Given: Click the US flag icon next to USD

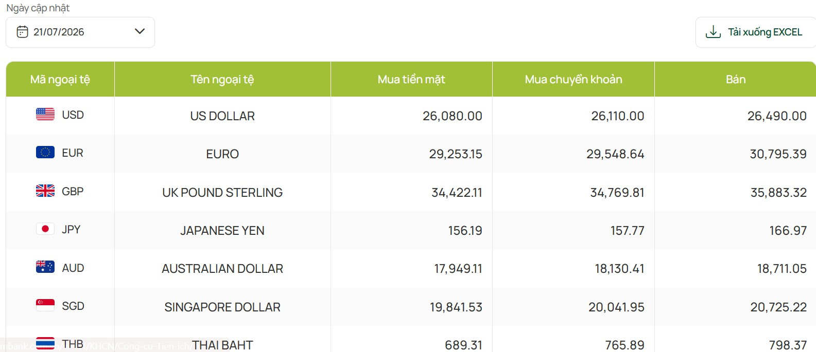Looking at the screenshot, I should 45,114.
